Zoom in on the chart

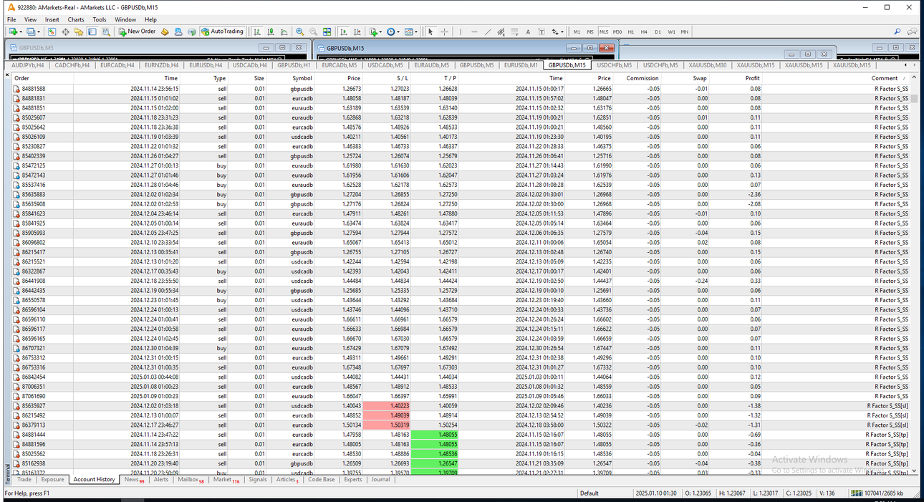[299, 32]
